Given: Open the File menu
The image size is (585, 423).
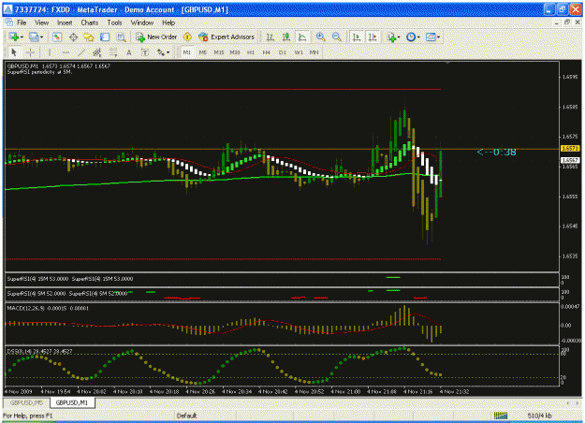Looking at the screenshot, I should point(22,22).
